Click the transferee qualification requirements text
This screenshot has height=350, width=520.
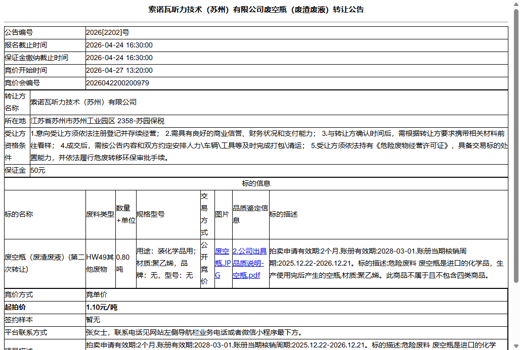[x=269, y=145]
